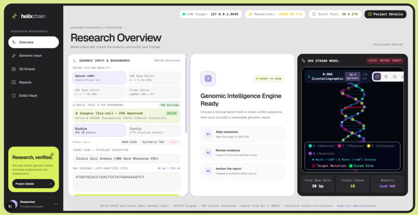The height and width of the screenshot is (215, 418).
Task: Click the helixchain logo icon
Action: pos(15,16)
